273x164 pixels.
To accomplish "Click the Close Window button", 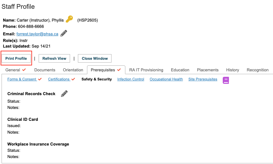I will (95, 58).
